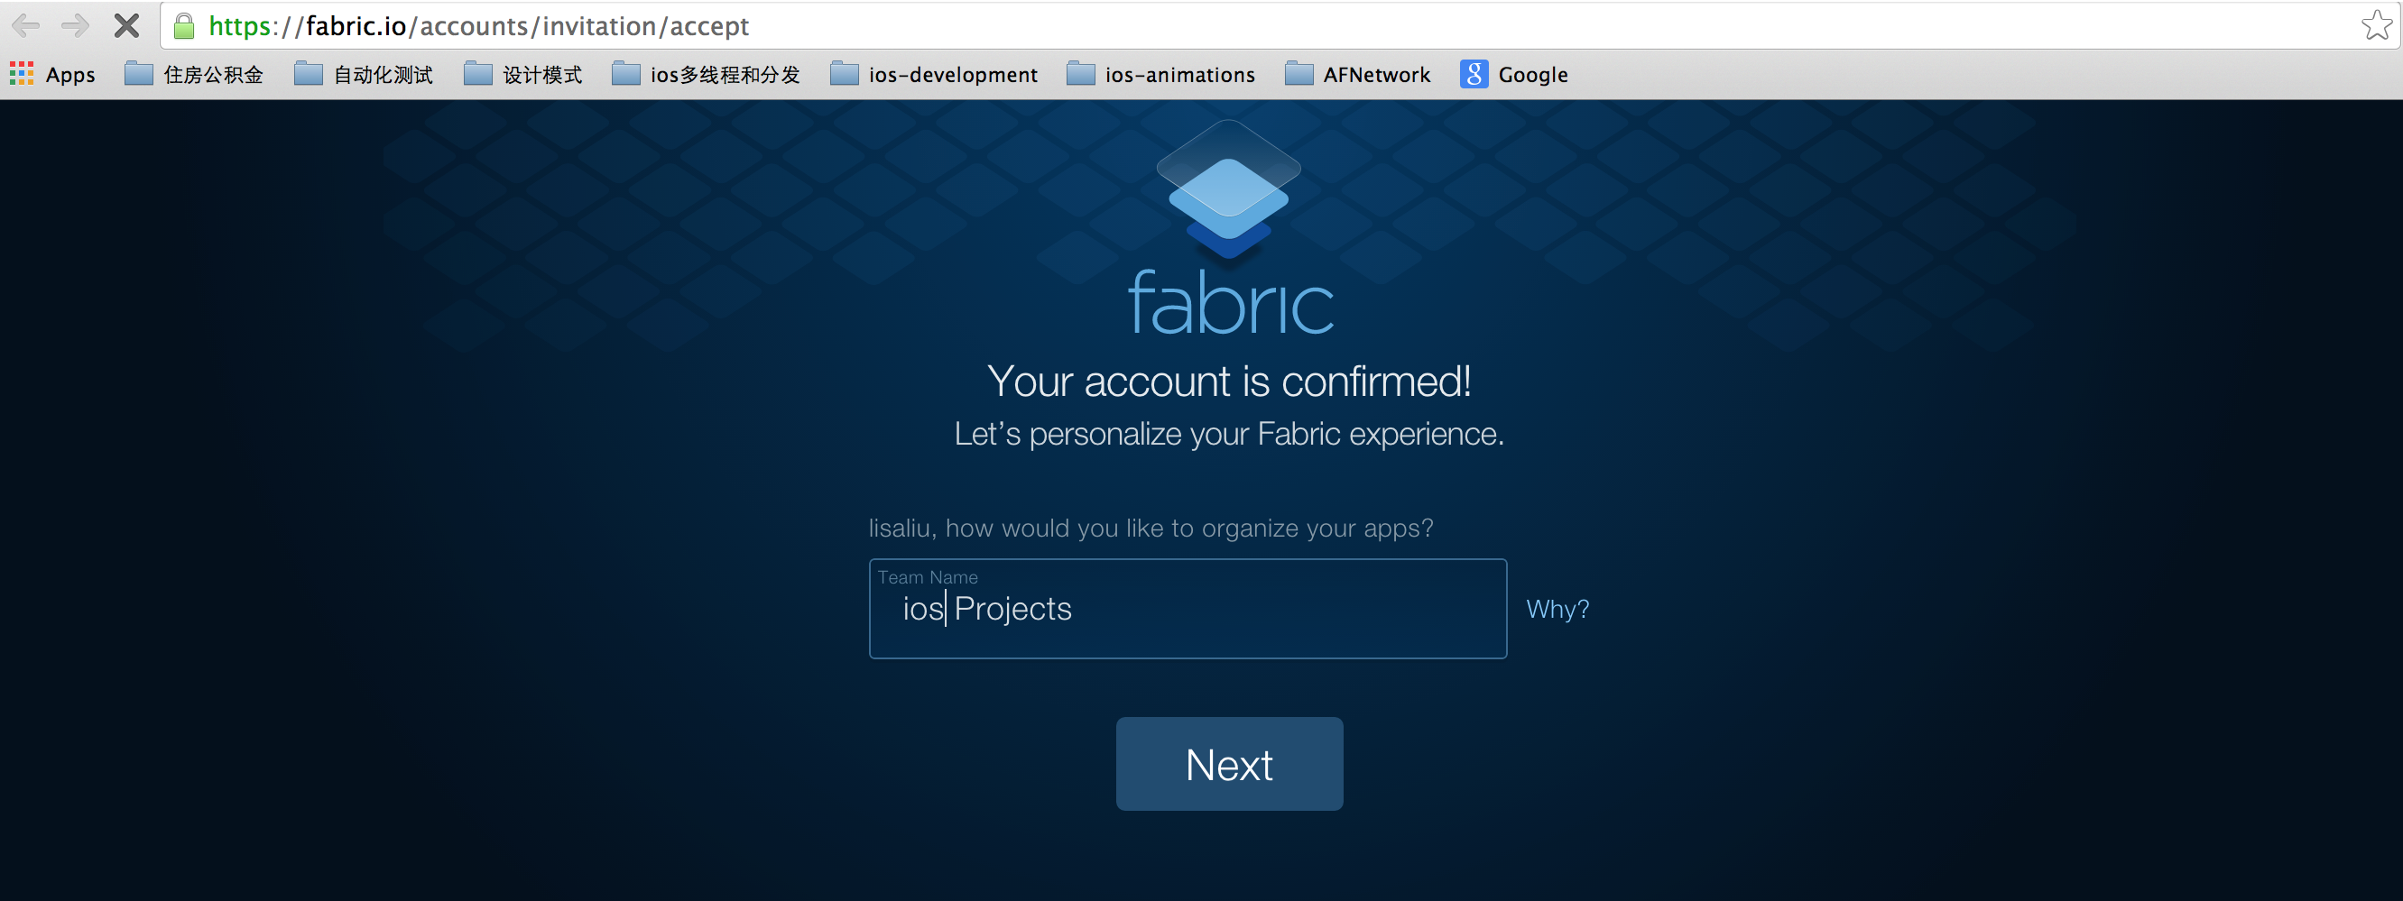Viewport: 2403px width, 901px height.
Task: Click the 'lisaliu, how would you like to organize' prompt
Action: tap(1151, 529)
